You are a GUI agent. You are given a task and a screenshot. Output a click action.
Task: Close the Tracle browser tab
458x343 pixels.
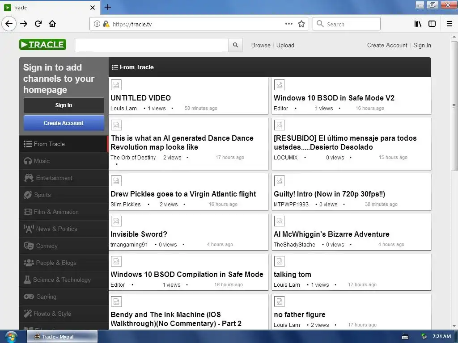[x=92, y=8]
